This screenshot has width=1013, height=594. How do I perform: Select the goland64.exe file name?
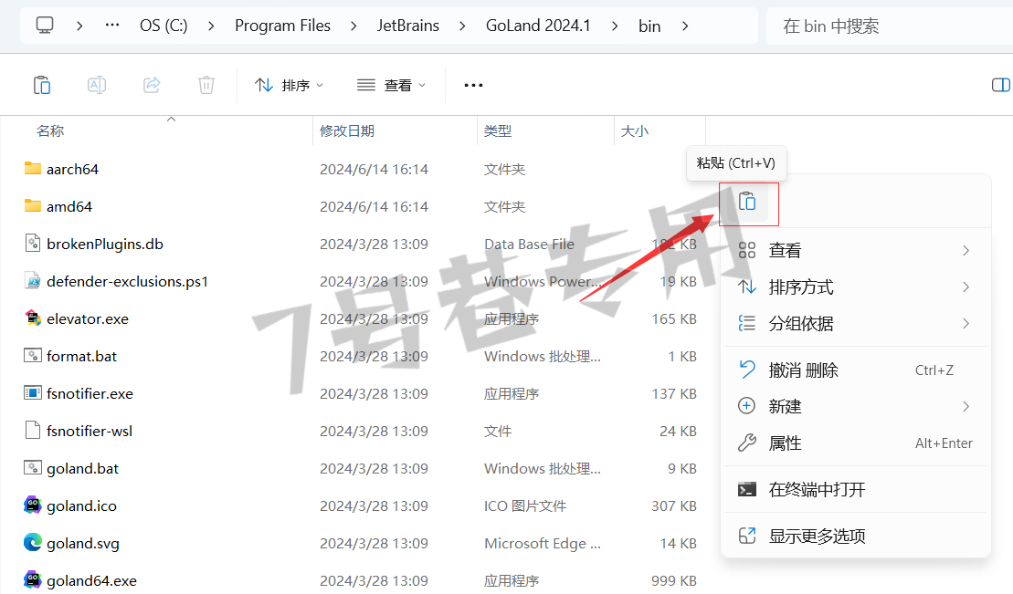[x=91, y=581]
